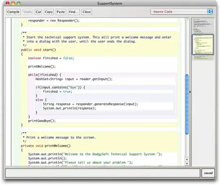The image size is (220, 185).
Task: Minimize window with the yellow button
Action: [13, 3]
